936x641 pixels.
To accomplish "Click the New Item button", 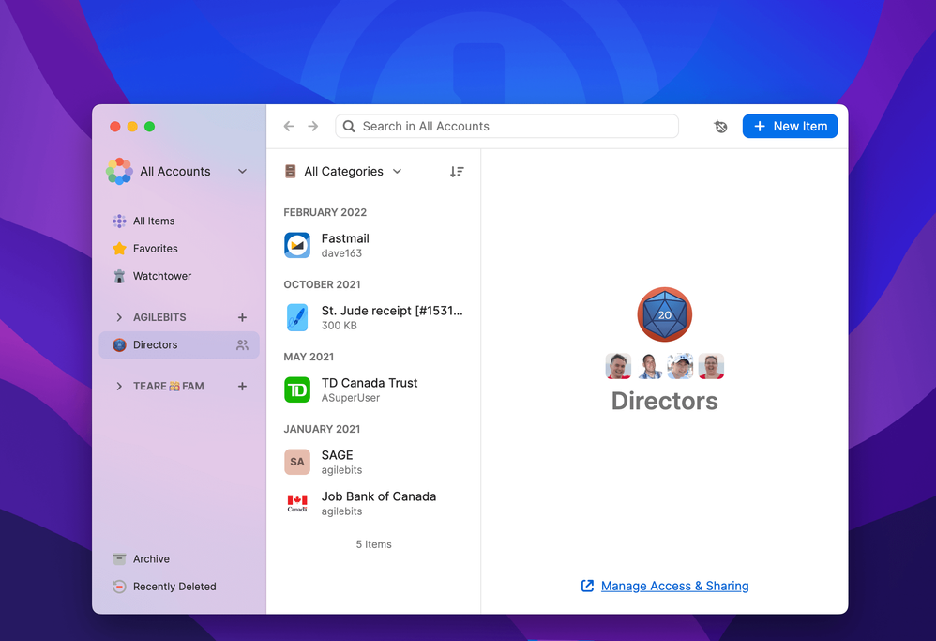I will click(790, 127).
